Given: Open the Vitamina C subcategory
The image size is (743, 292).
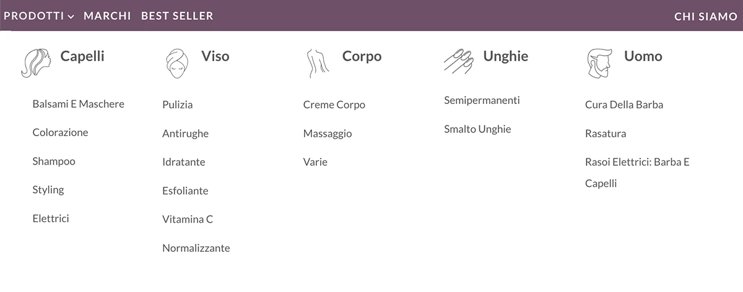Looking at the screenshot, I should (x=188, y=219).
